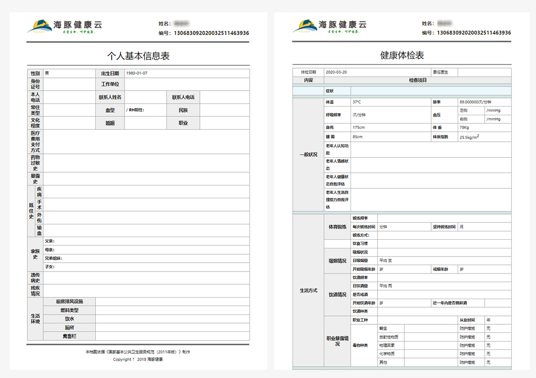536x378 pixels.
Task: Click the '是否戒酒' label cell
Action: pyautogui.click(x=364, y=295)
